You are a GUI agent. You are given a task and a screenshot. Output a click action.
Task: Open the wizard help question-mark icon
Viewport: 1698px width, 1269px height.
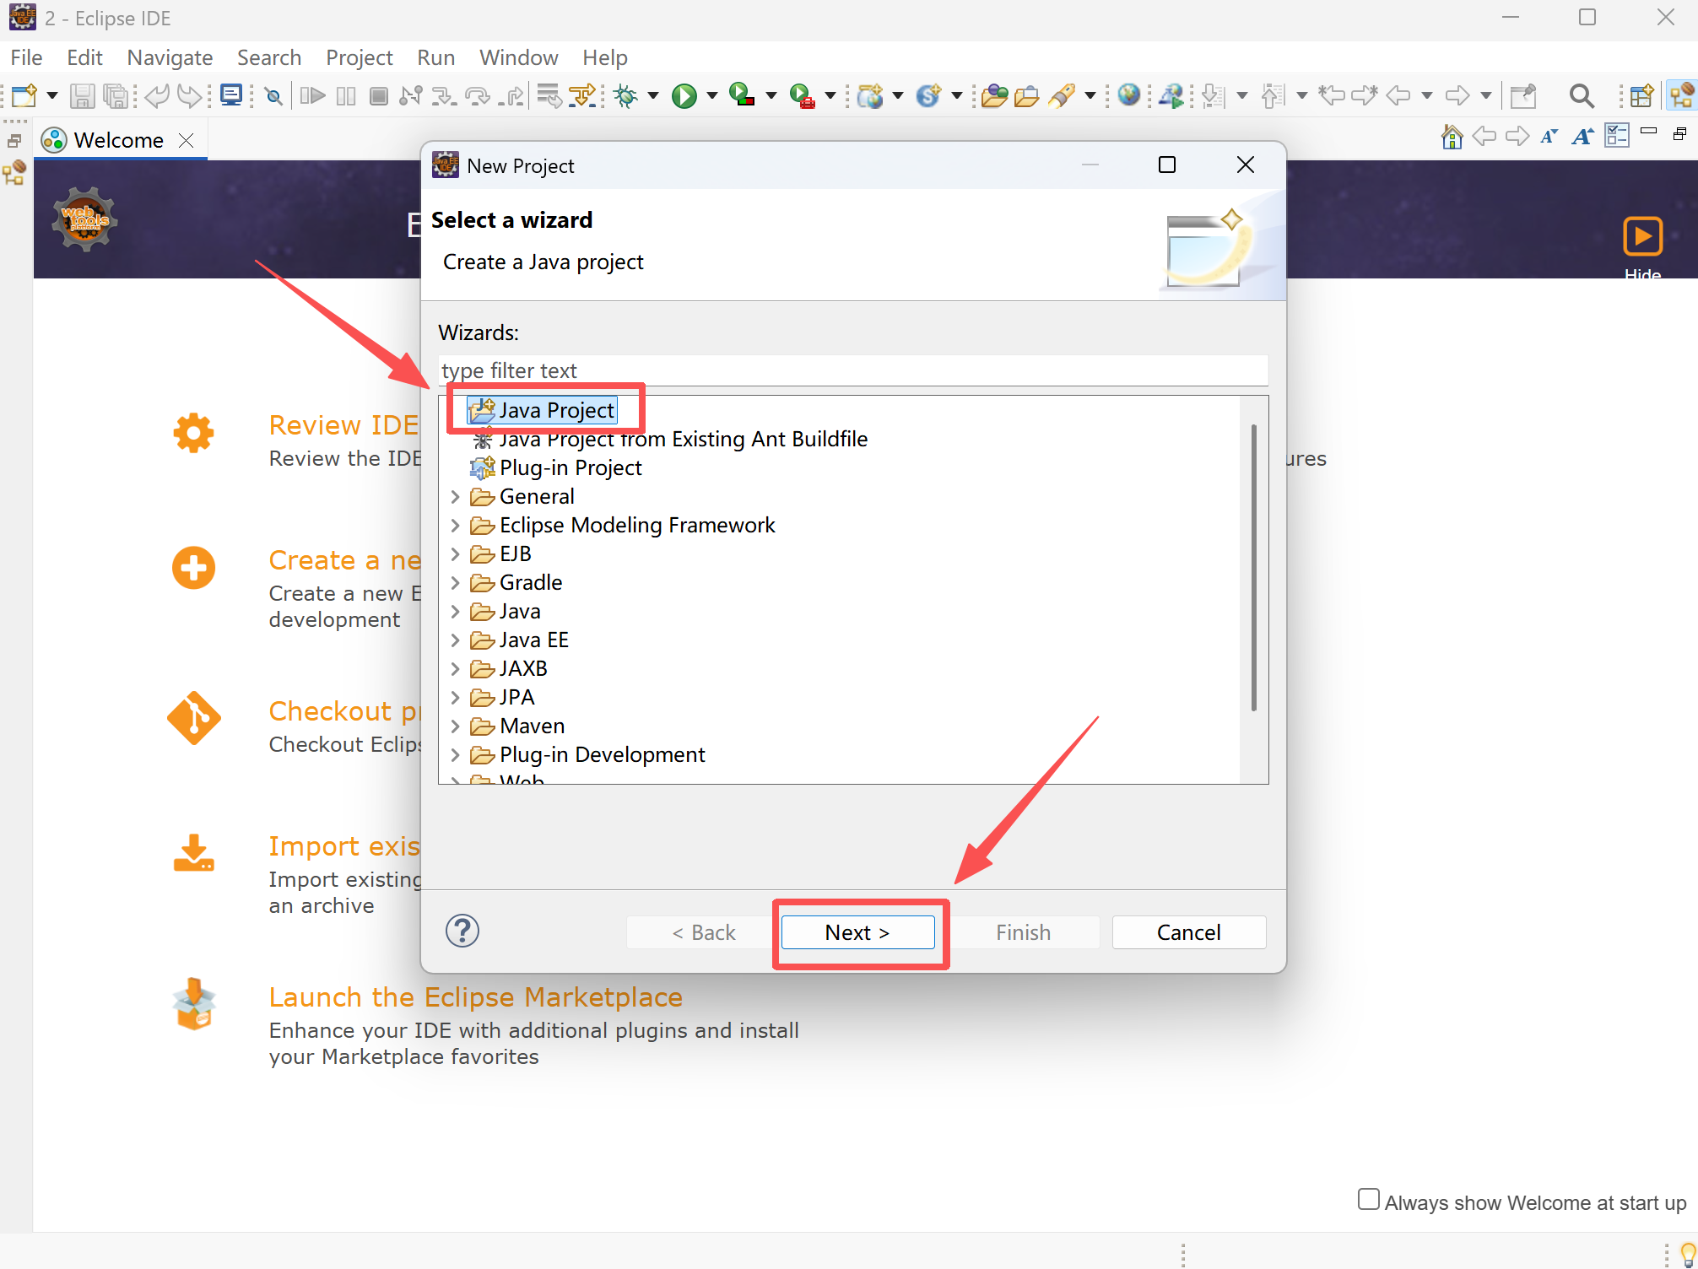(462, 931)
